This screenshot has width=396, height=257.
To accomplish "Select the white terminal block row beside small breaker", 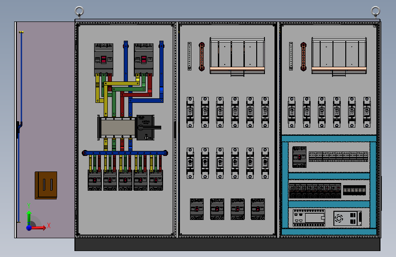I will pos(338,156).
